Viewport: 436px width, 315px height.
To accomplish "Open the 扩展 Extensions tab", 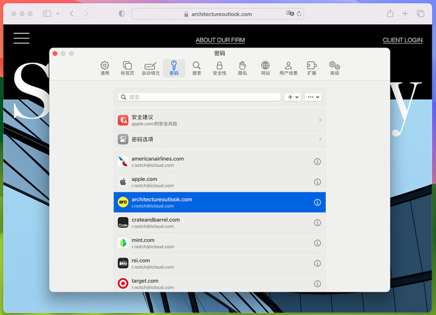I will tap(312, 68).
